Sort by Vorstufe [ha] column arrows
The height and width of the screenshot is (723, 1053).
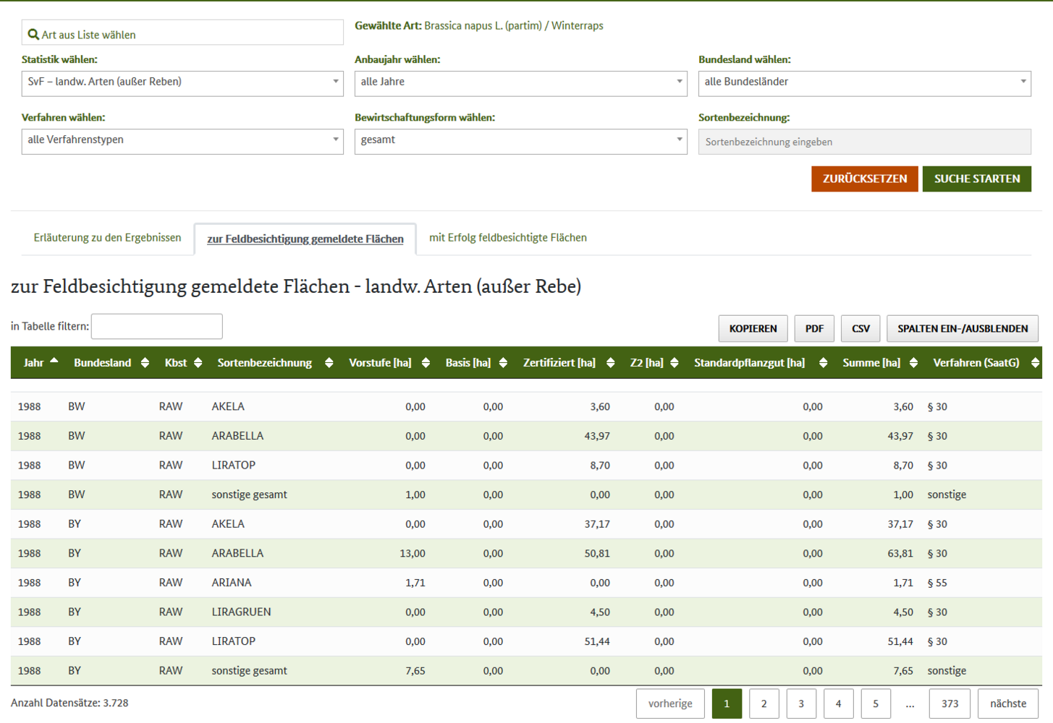(x=426, y=363)
